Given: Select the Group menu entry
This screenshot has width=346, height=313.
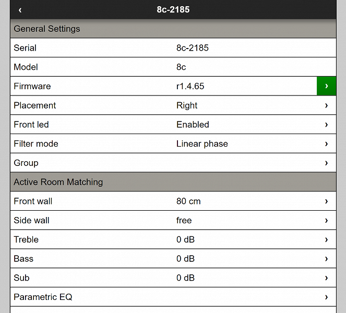Looking at the screenshot, I should point(26,163).
